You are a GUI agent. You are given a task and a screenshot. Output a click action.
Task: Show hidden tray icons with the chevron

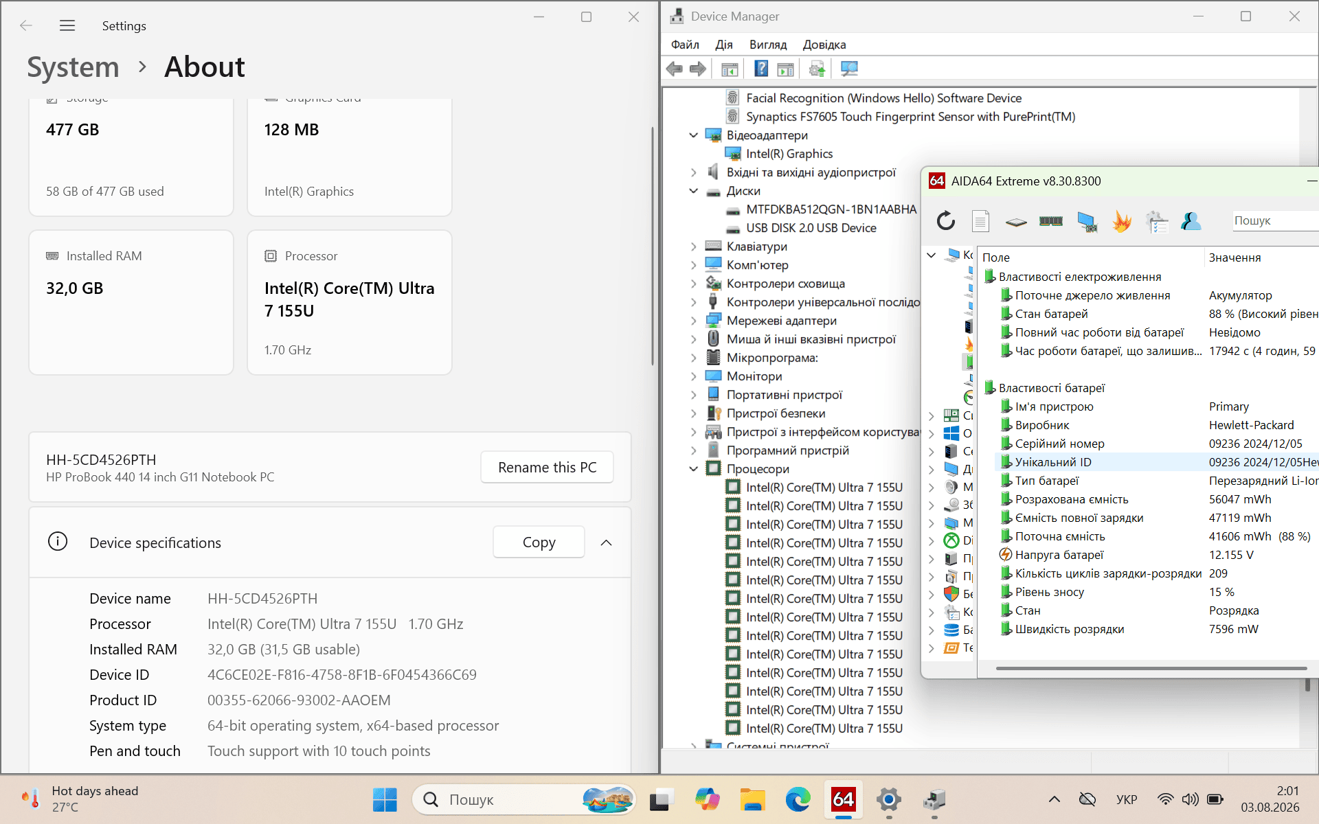(1054, 799)
